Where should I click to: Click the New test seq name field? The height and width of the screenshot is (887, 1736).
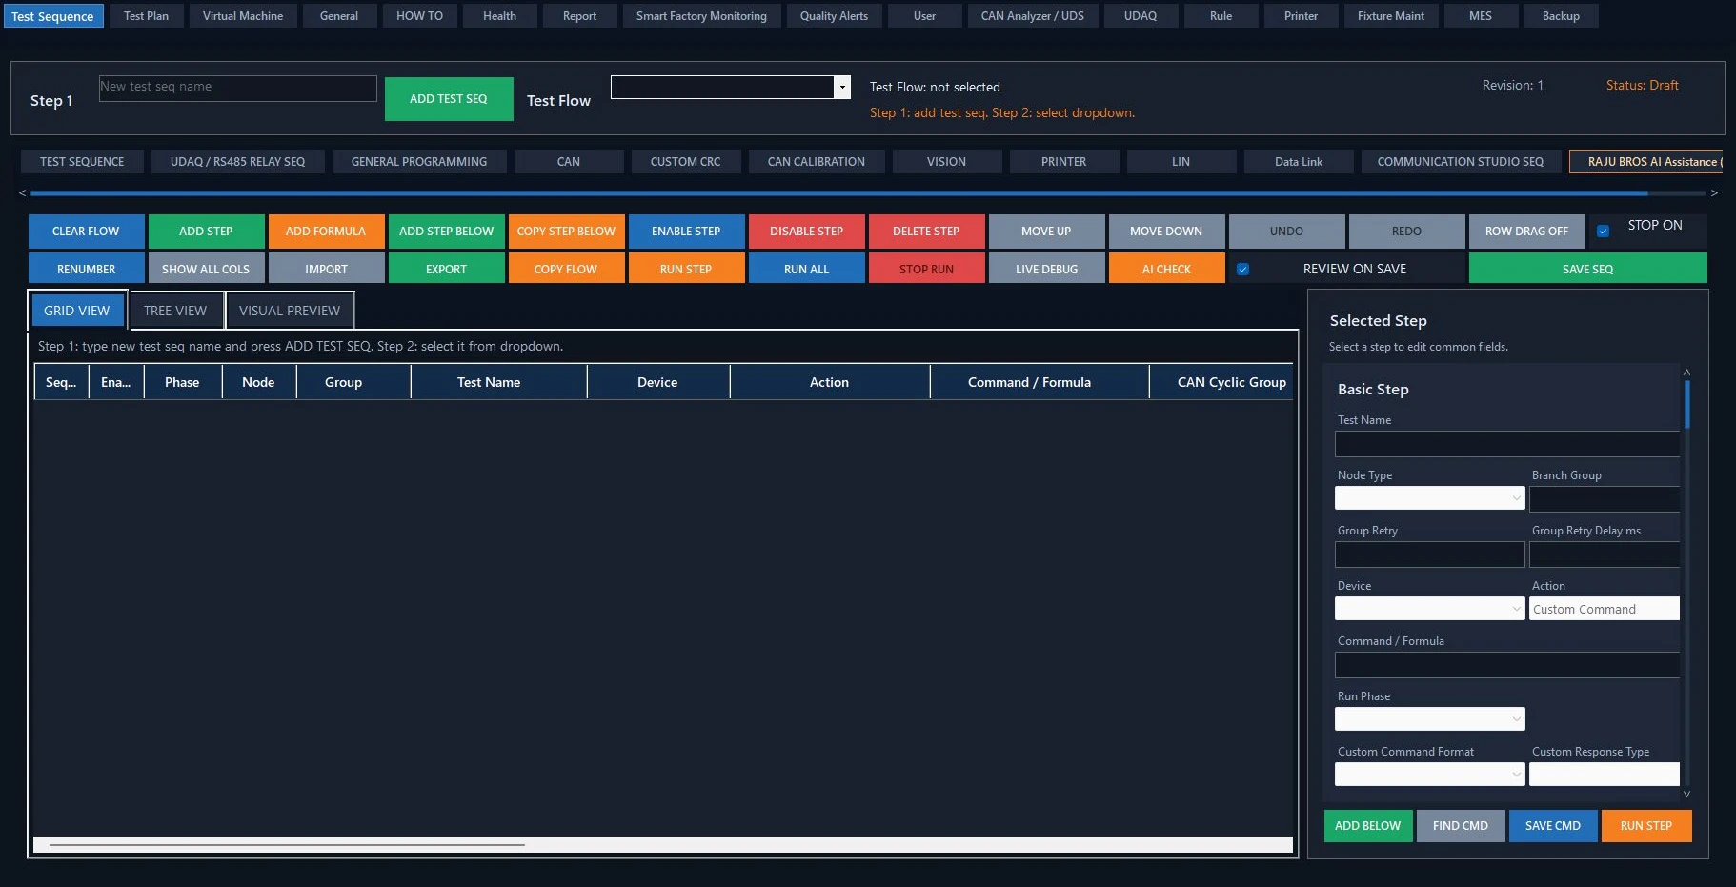238,88
